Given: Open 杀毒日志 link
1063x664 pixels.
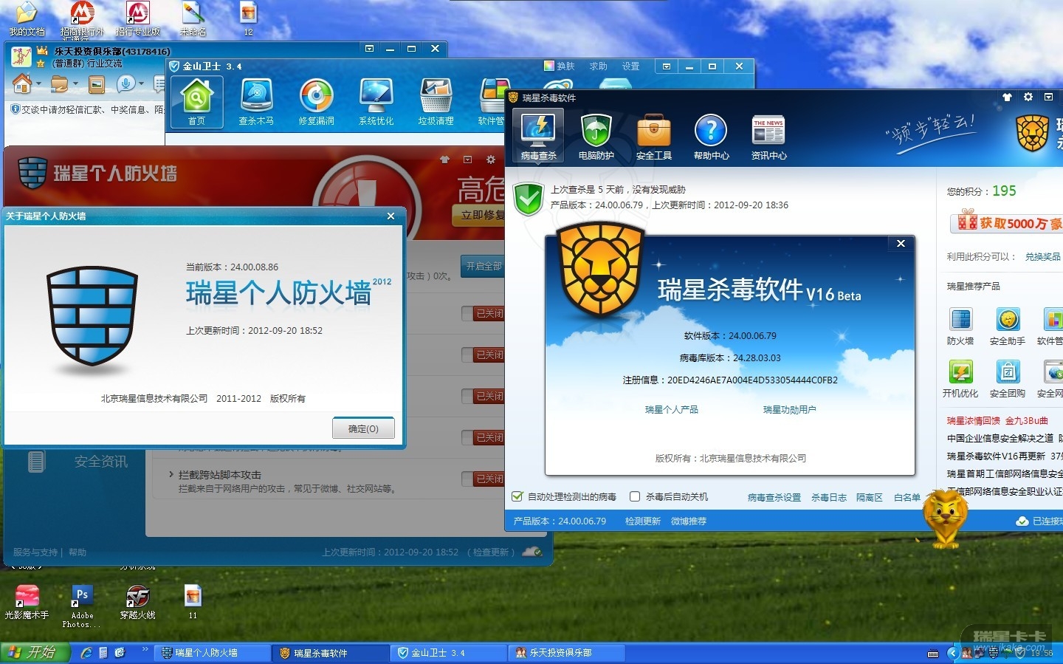Looking at the screenshot, I should (829, 497).
